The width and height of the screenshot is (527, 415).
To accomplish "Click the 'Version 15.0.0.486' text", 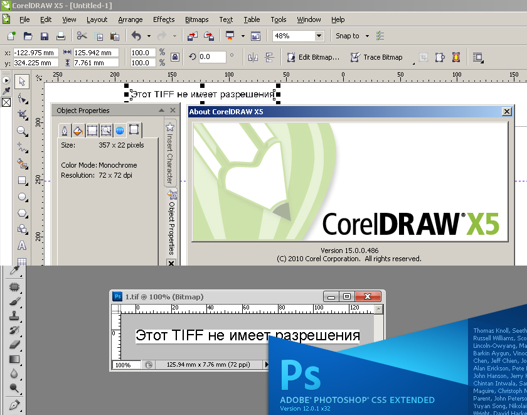I will 349,251.
